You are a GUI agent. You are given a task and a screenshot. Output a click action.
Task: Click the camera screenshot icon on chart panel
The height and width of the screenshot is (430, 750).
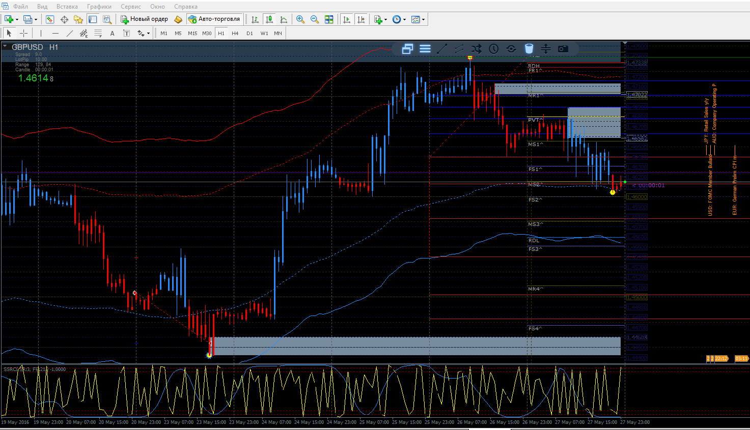coord(563,49)
